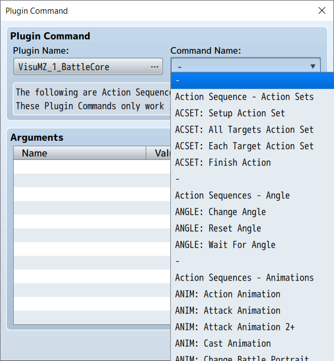Select ANGLE: Change Angle command

click(220, 212)
